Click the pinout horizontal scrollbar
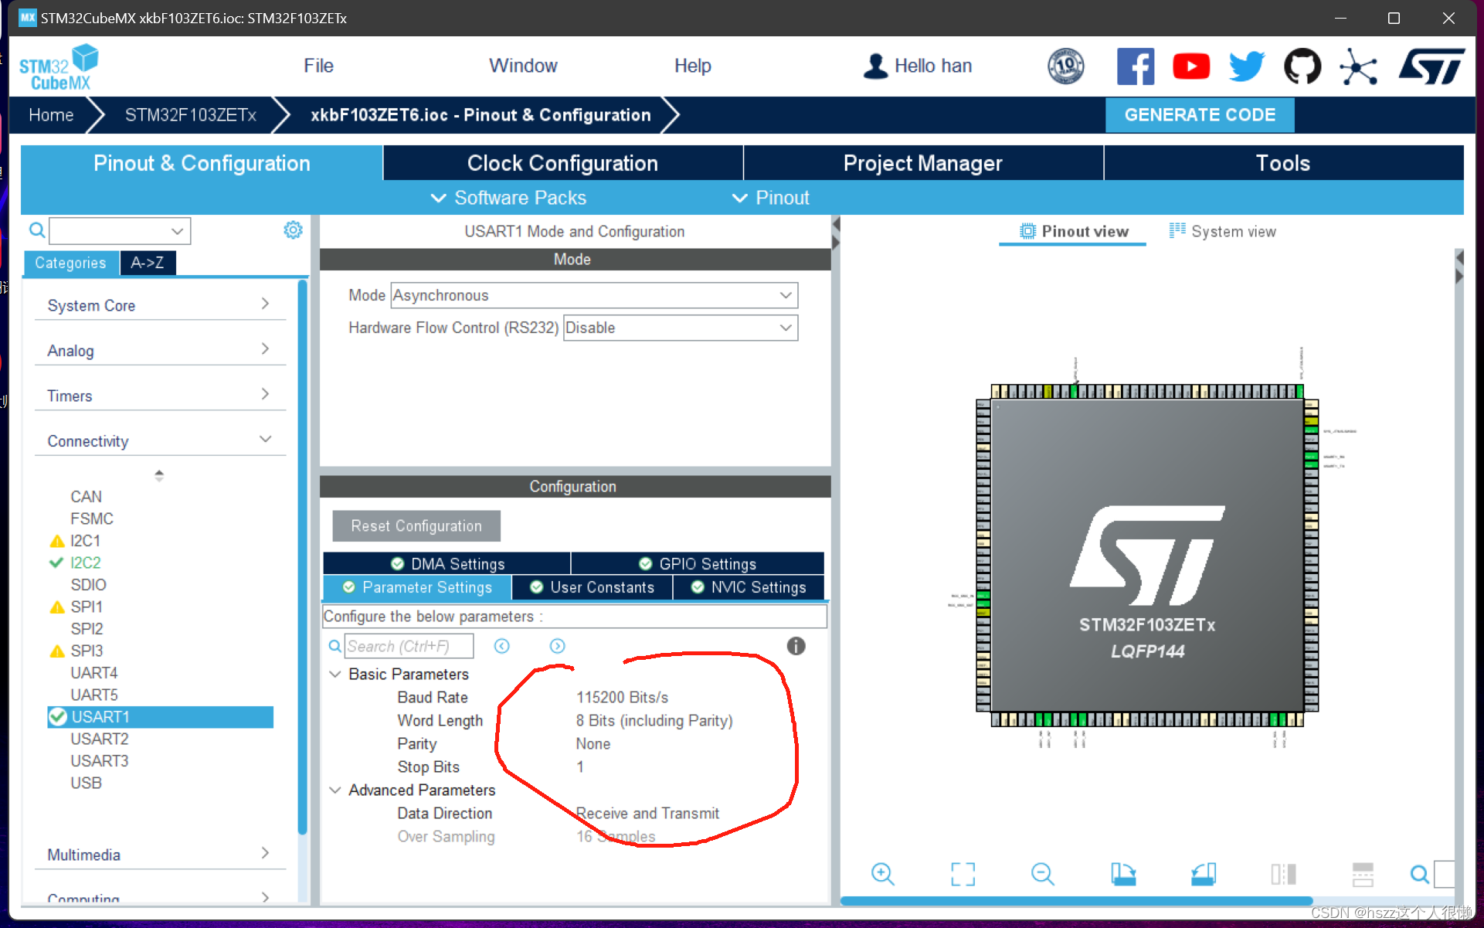The width and height of the screenshot is (1484, 928). coord(1076,901)
